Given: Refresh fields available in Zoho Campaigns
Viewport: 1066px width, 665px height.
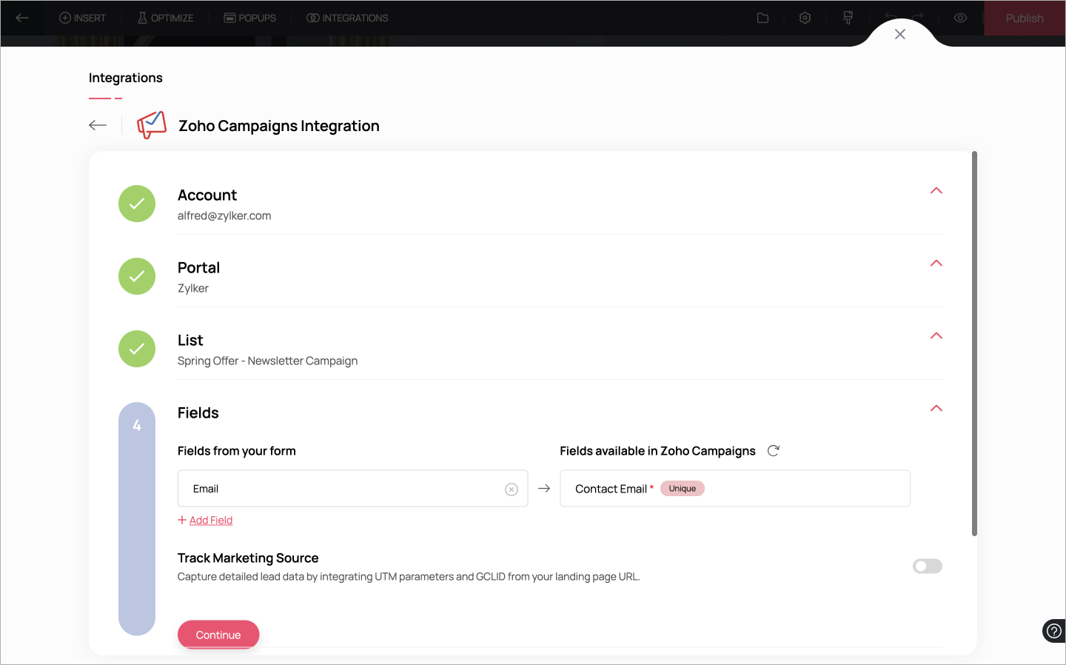Looking at the screenshot, I should 774,451.
